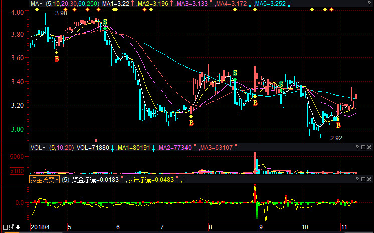This screenshot has width=374, height=233.
Task: Maximize the VOL panel with its square icon
Action: [363, 147]
